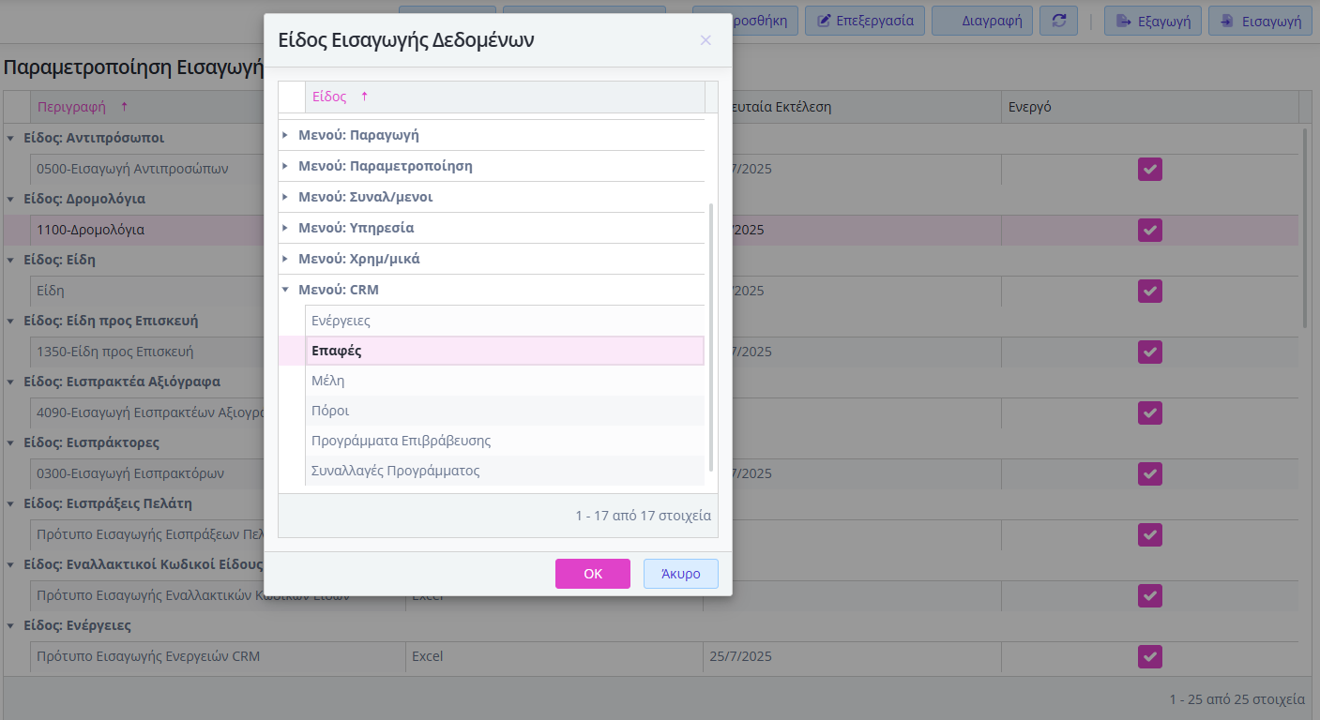Click the Διαγραφή delete button

click(983, 21)
